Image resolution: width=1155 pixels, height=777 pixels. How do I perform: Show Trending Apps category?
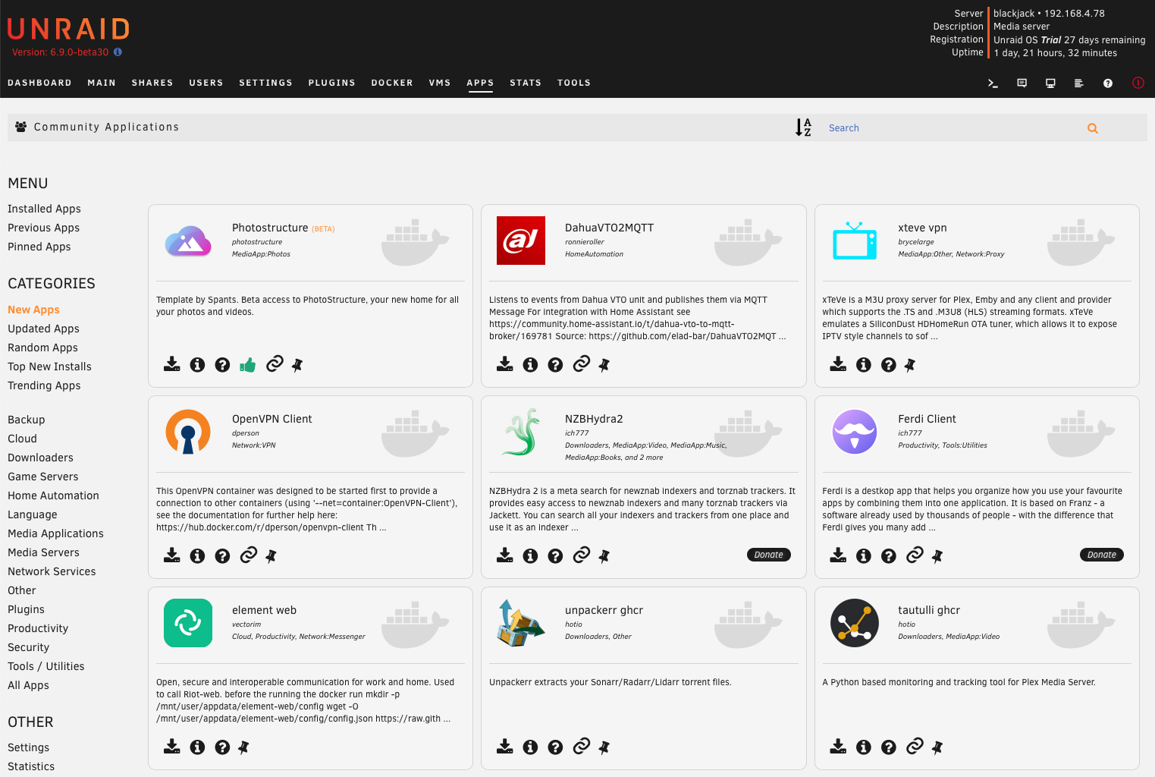[x=44, y=385]
